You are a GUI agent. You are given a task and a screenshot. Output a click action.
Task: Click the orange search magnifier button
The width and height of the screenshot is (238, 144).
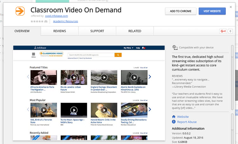click(118, 55)
